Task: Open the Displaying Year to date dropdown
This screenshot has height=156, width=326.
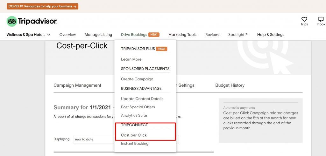Action: click(x=94, y=139)
